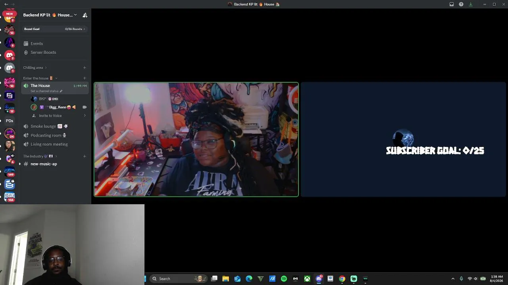
Task: Open Microsoft Edge from the taskbar
Action: [x=249, y=279]
